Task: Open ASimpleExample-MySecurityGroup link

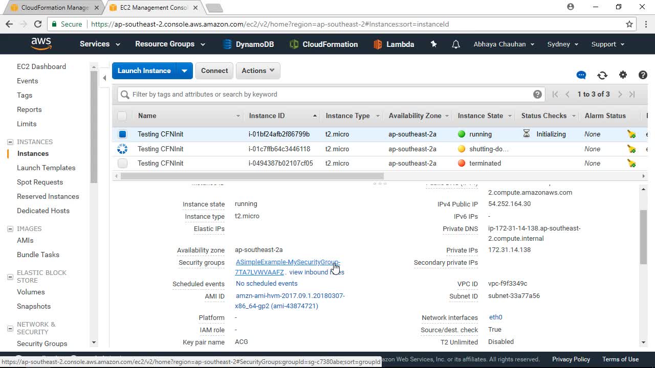Action: [287, 267]
